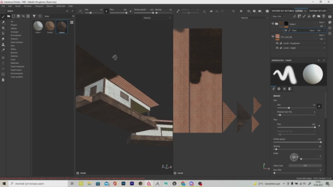Viewport: 333px width, 187px height.
Task: Select the Polygon Fill tool
Action: point(3,33)
